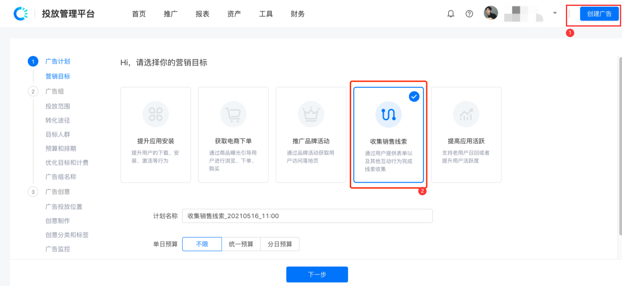Select 分日预算 budget option
Image resolution: width=622 pixels, height=286 pixels.
coord(280,244)
